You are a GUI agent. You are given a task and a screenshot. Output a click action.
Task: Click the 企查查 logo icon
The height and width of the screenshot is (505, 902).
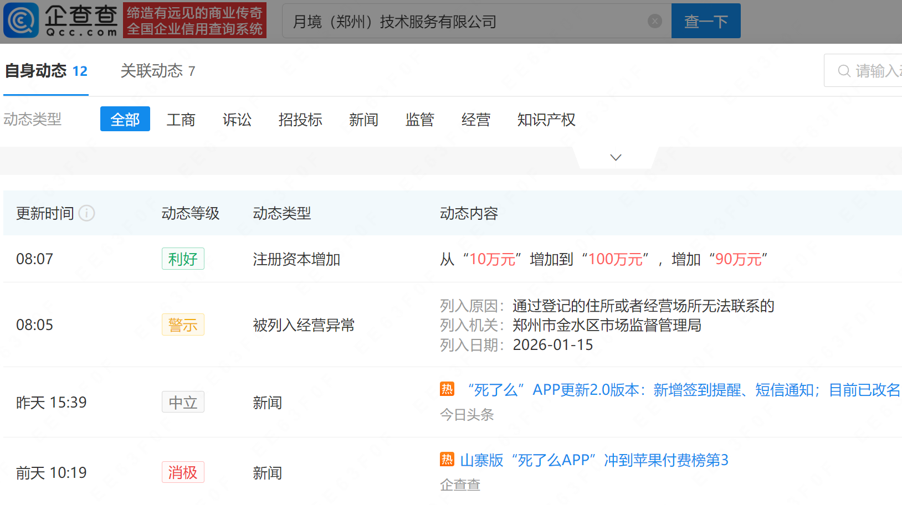click(x=21, y=20)
